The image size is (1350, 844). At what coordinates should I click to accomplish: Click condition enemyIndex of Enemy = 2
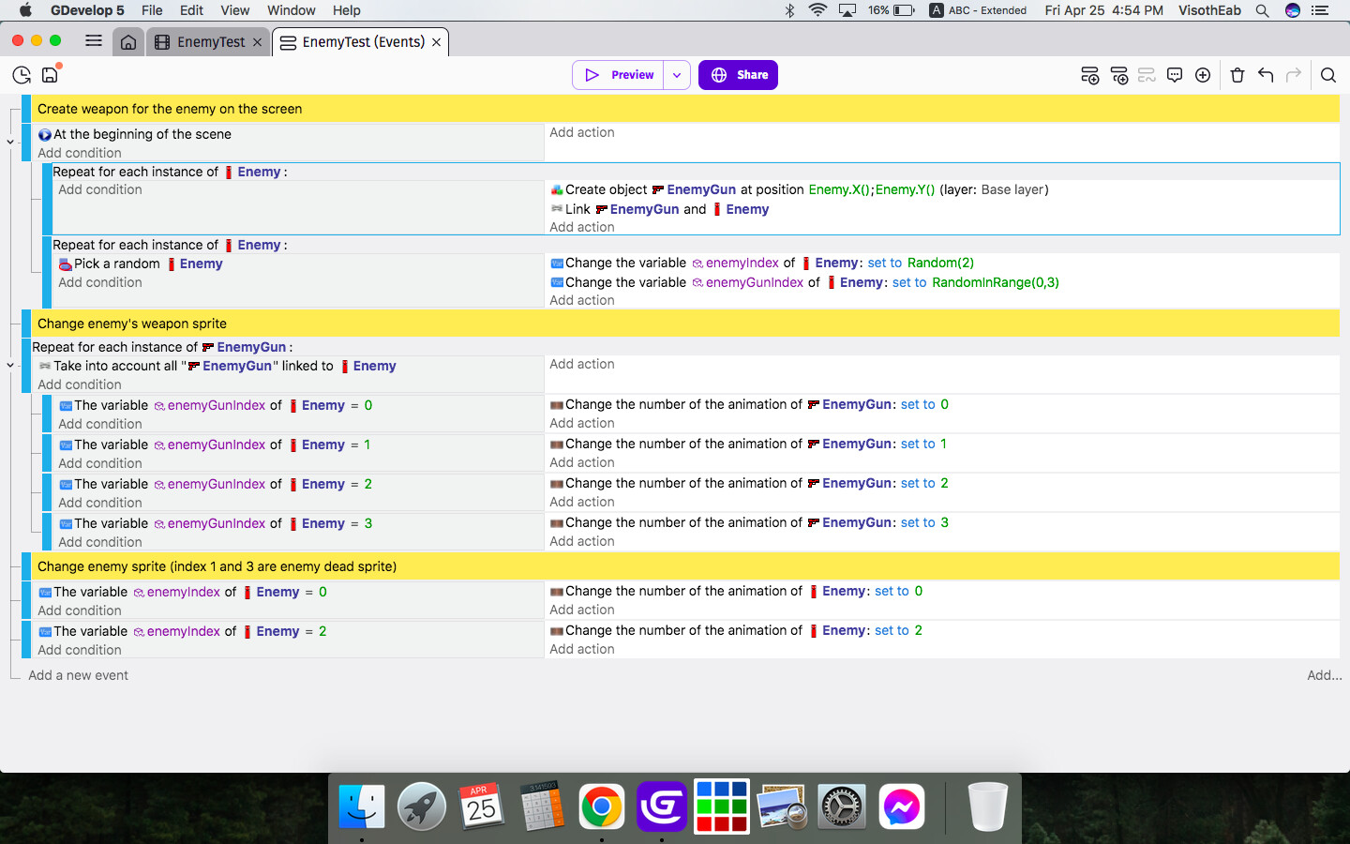183,631
